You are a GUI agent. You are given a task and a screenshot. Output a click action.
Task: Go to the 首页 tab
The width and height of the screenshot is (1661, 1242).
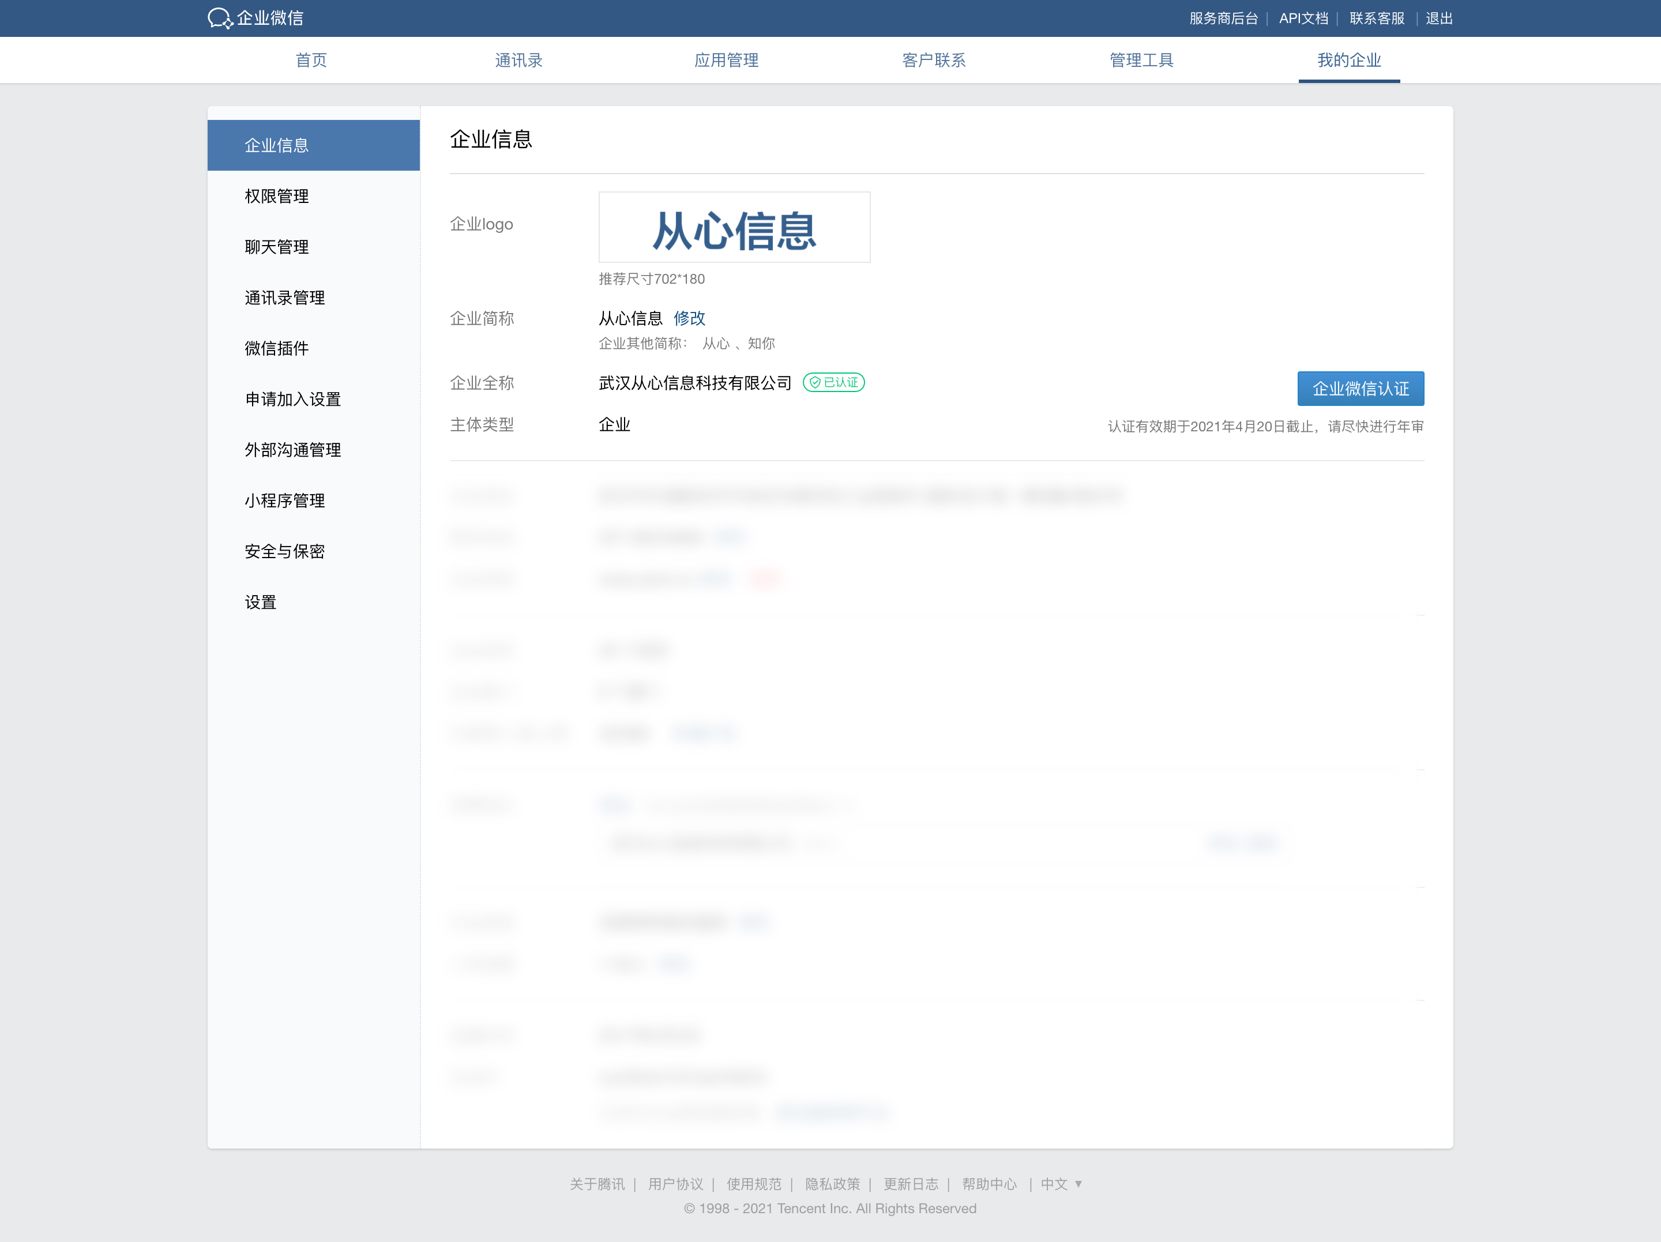(311, 60)
